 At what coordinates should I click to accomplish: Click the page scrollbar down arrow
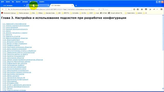(x=163, y=89)
